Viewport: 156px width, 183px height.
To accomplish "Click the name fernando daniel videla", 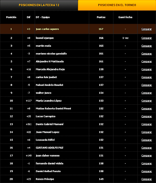I will [49, 164].
